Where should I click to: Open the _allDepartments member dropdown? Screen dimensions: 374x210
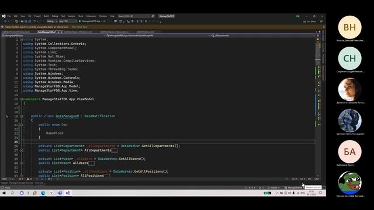tap(263, 36)
